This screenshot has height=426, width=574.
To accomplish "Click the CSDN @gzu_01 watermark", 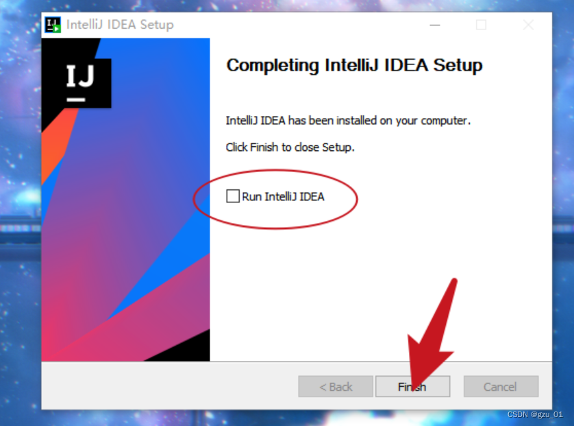I will pos(535,414).
